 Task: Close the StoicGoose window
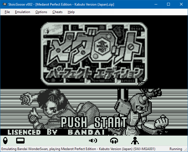181,4
